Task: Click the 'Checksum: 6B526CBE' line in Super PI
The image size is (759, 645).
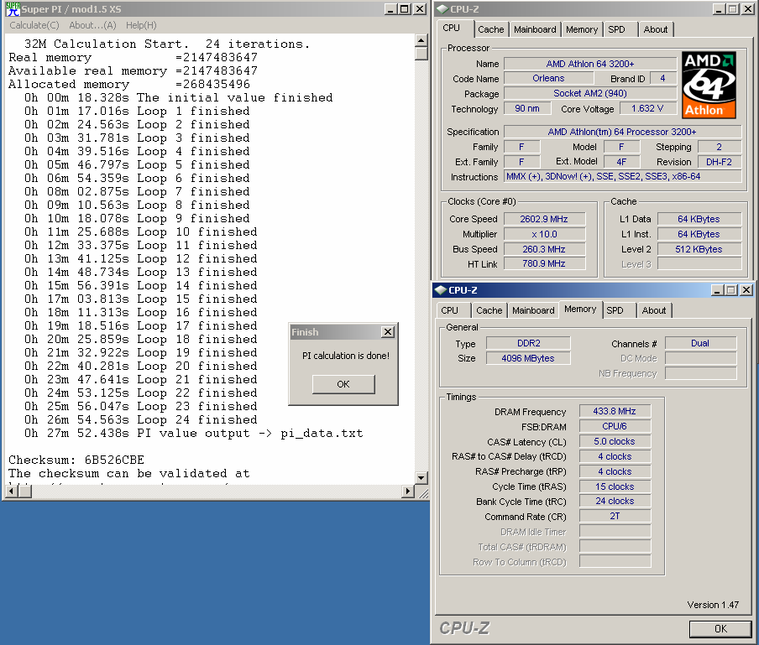Action: click(x=76, y=460)
